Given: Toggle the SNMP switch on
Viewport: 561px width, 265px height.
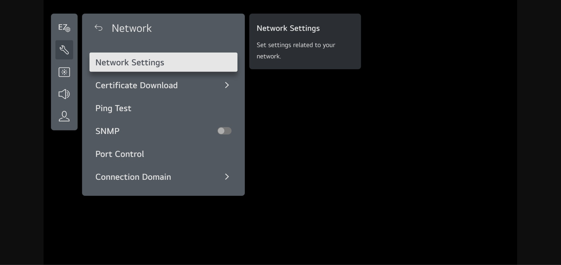Looking at the screenshot, I should click(x=224, y=131).
